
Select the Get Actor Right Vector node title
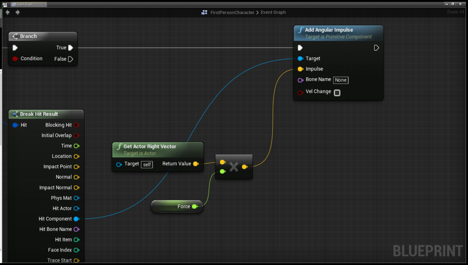coord(149,147)
